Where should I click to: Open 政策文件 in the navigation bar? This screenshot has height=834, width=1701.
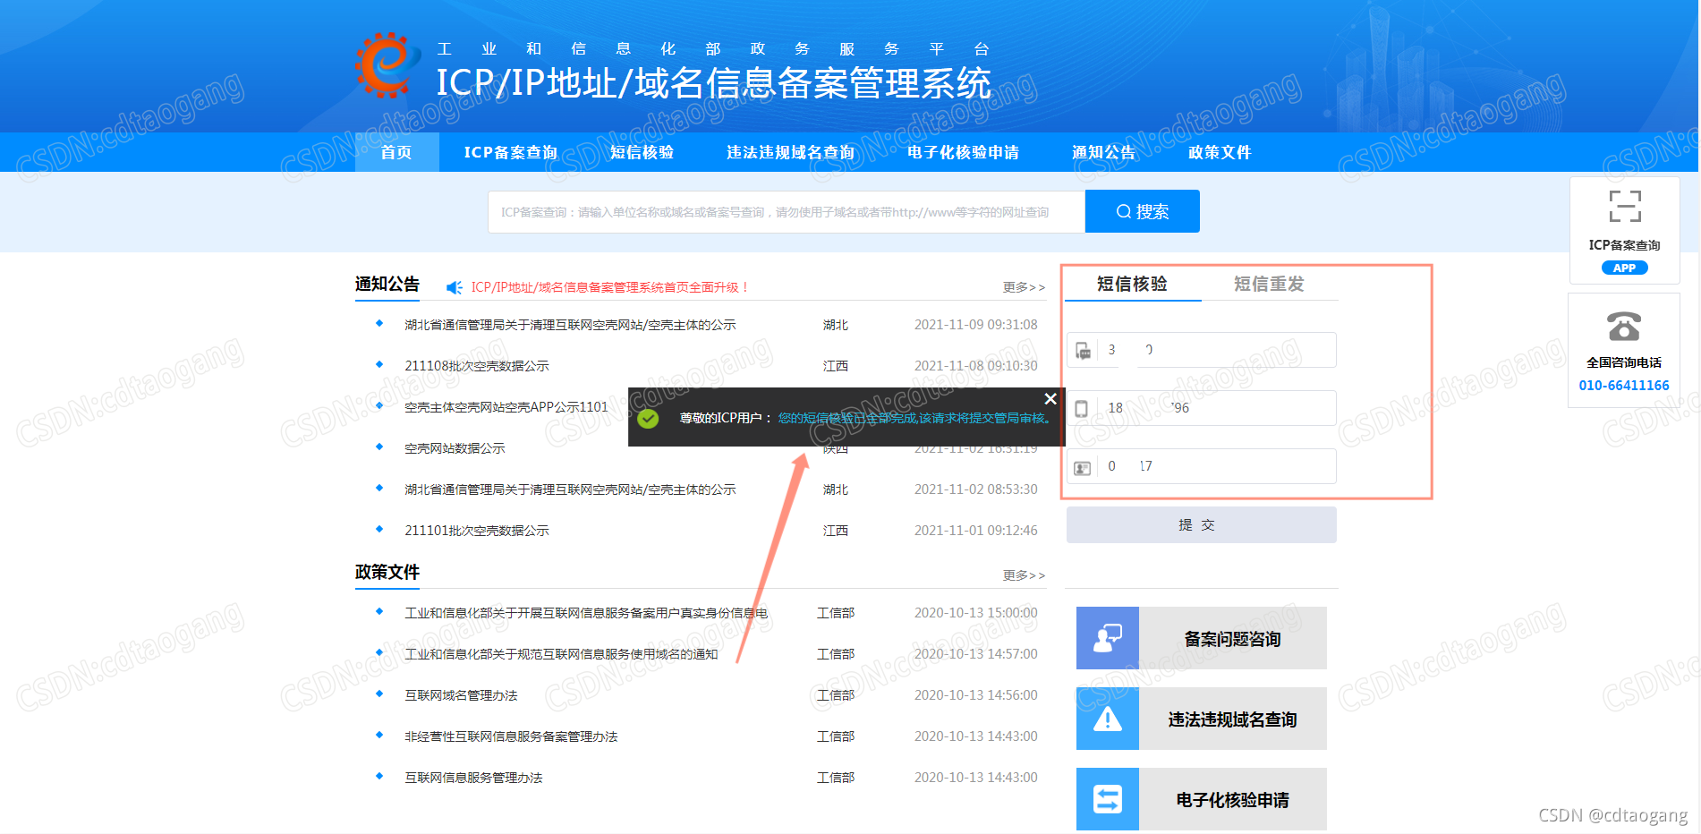(x=1220, y=152)
